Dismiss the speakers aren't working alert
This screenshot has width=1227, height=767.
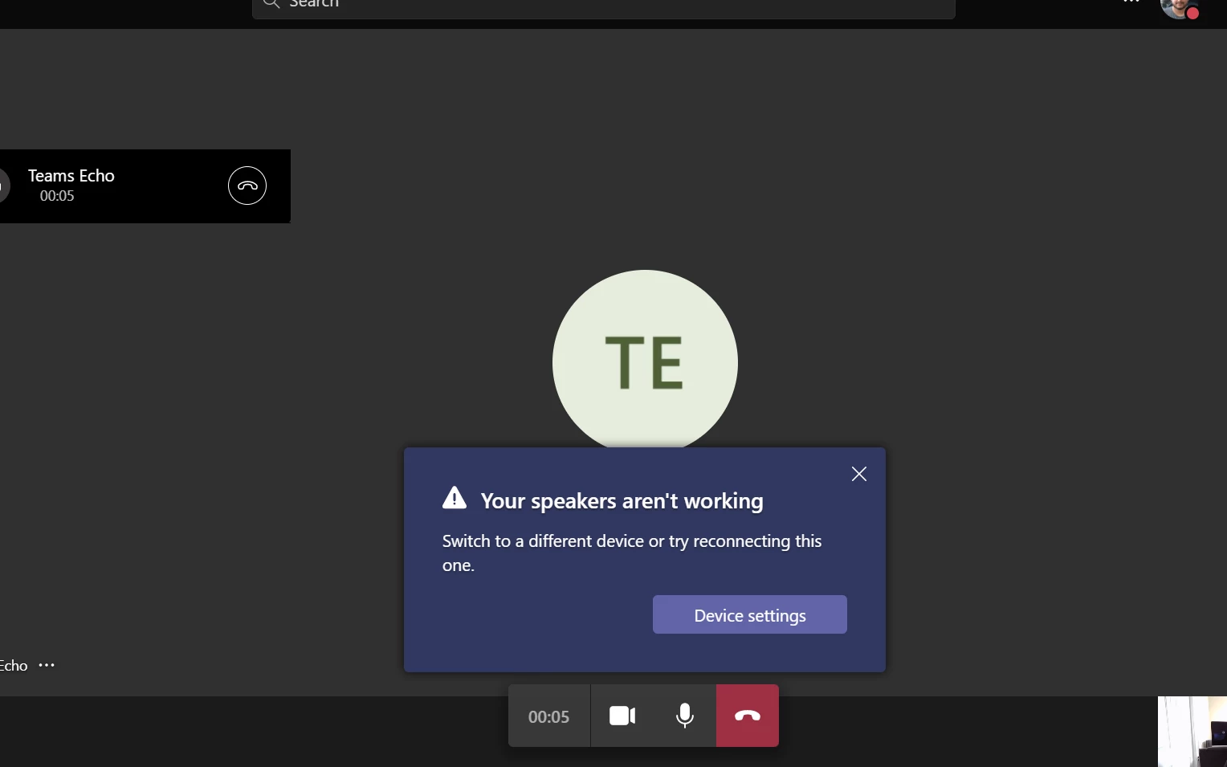[859, 474]
